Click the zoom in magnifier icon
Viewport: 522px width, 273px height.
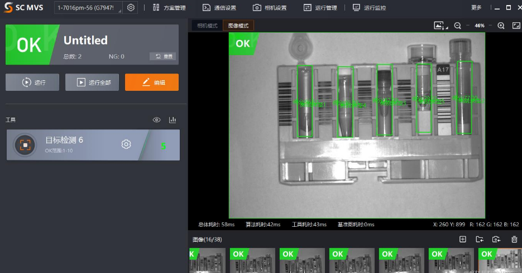501,26
